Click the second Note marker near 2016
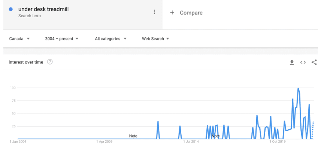 (216, 136)
